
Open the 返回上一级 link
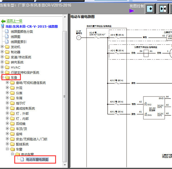pos(14,21)
